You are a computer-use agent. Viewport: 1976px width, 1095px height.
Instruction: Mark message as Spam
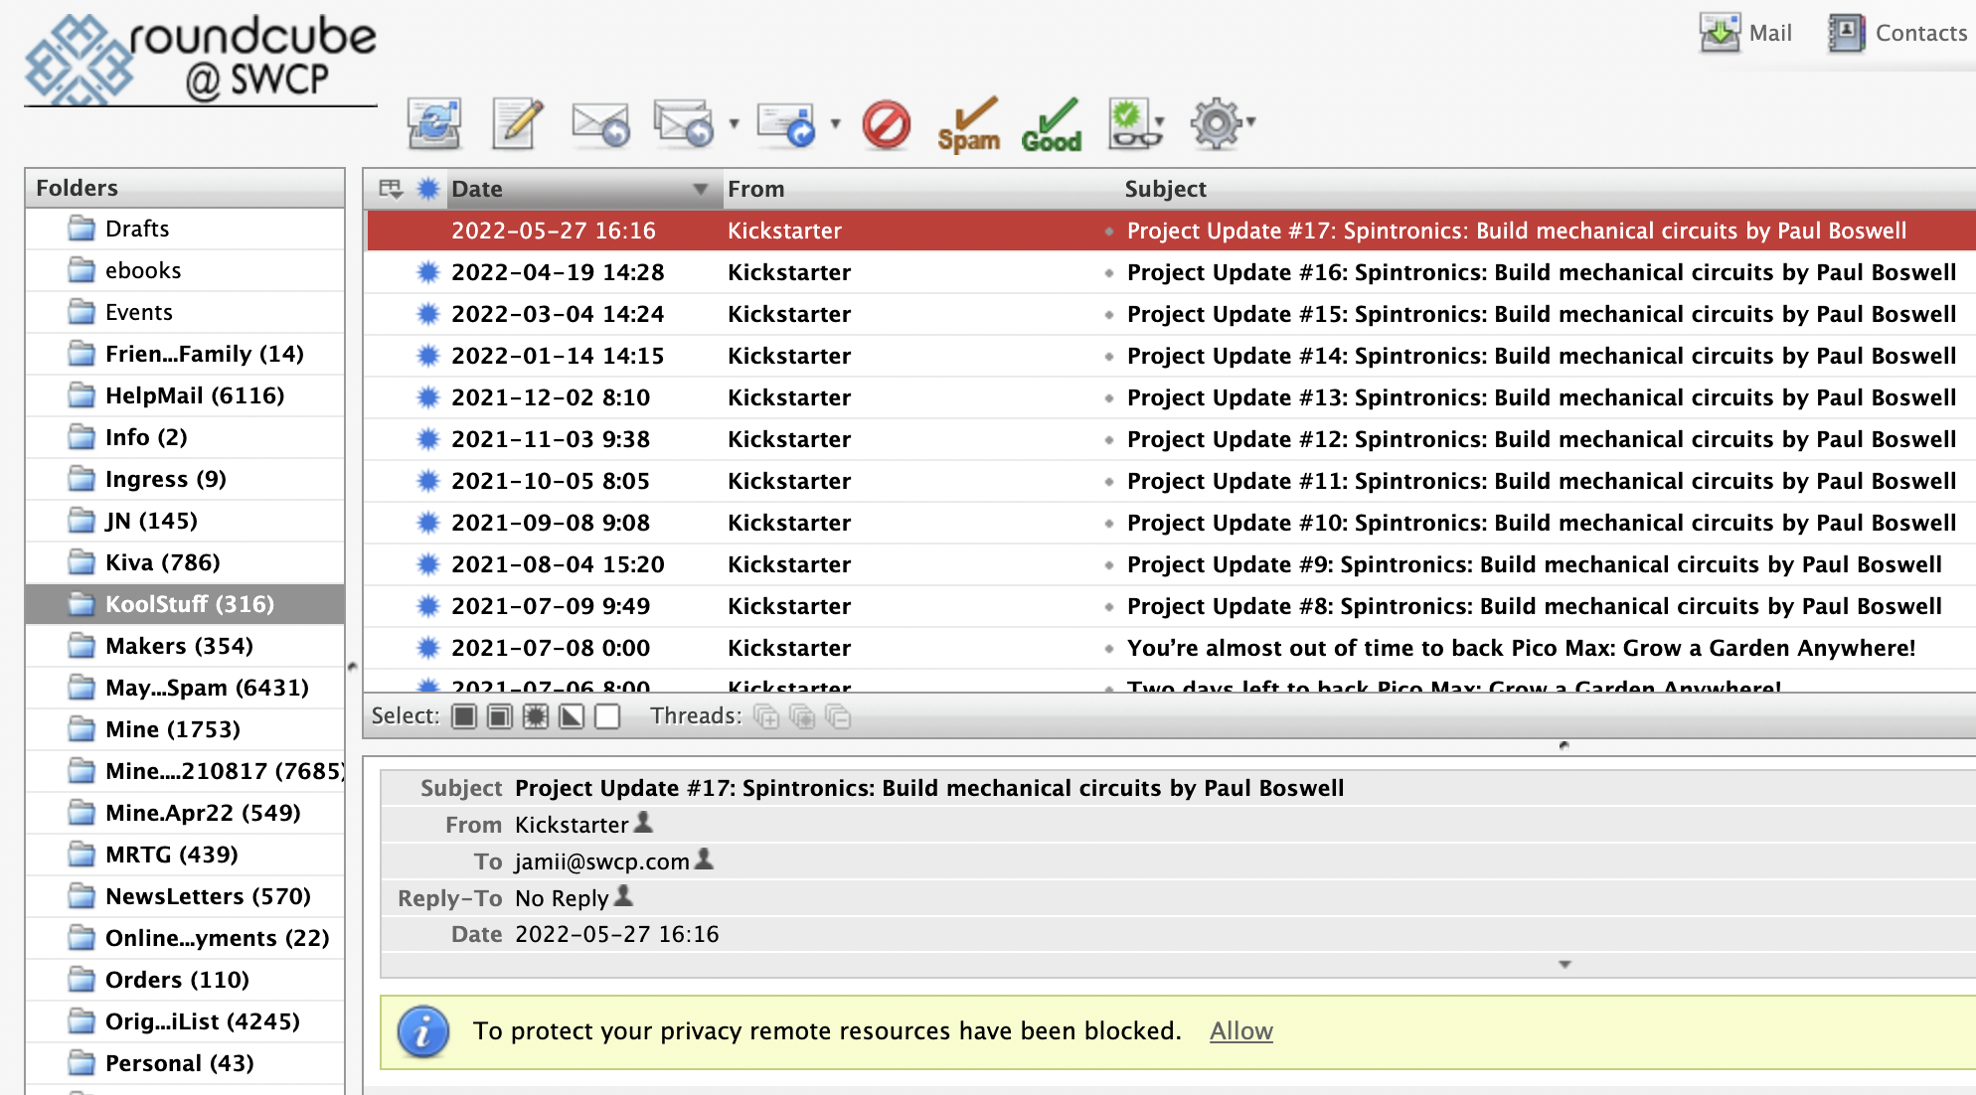tap(968, 125)
